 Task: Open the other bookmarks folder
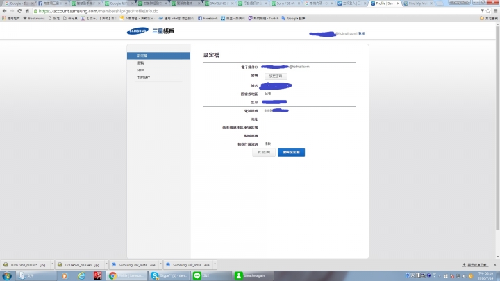pos(489,19)
